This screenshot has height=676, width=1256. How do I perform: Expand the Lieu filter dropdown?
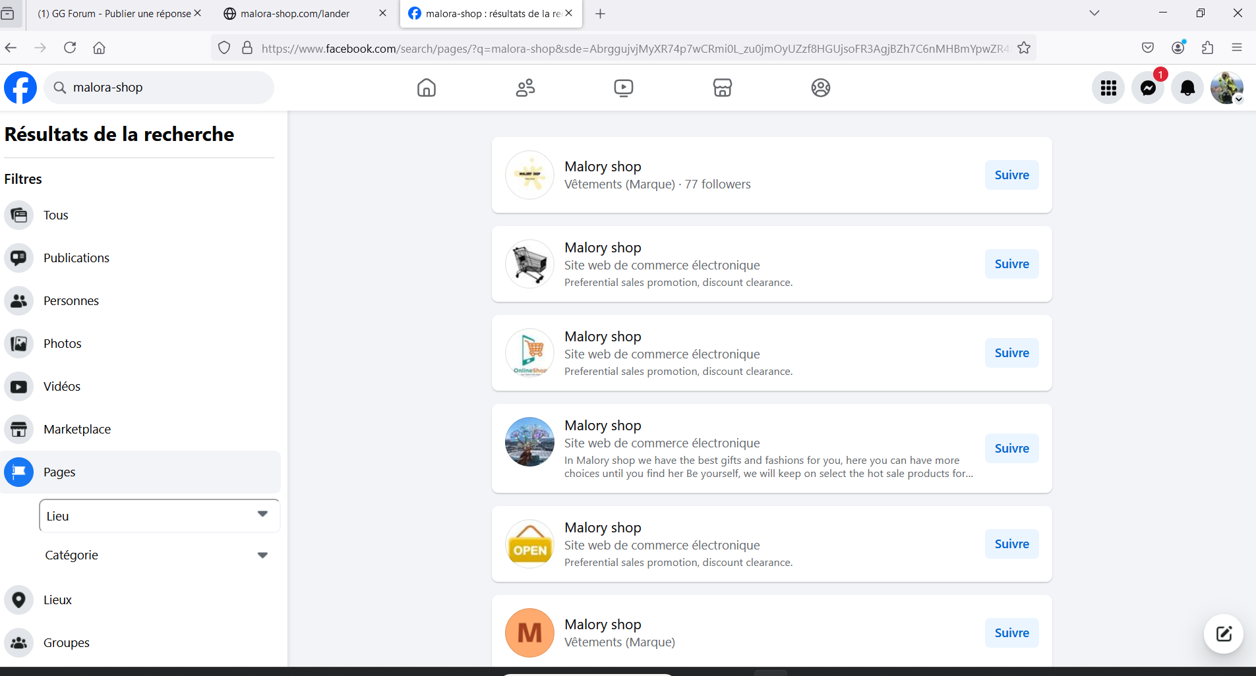click(x=160, y=516)
